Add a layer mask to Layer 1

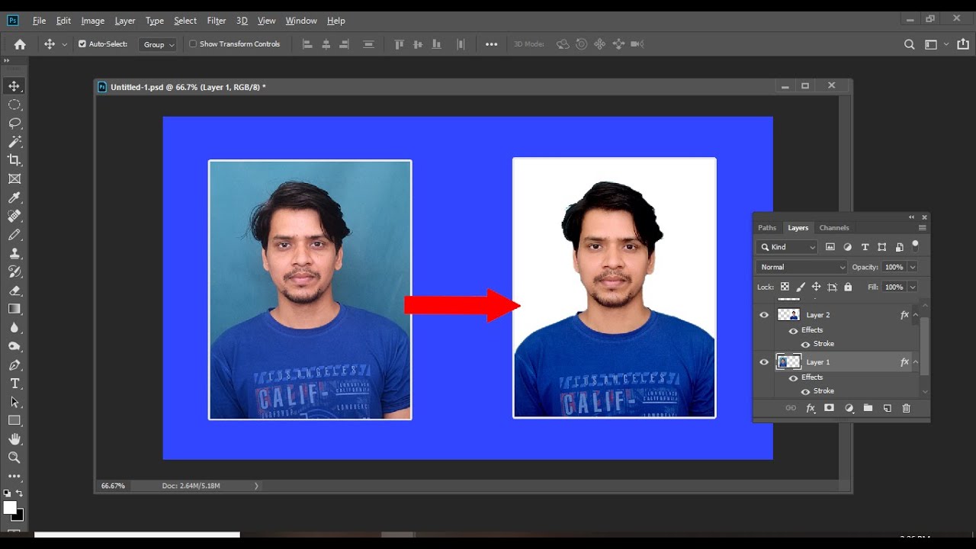click(x=829, y=409)
